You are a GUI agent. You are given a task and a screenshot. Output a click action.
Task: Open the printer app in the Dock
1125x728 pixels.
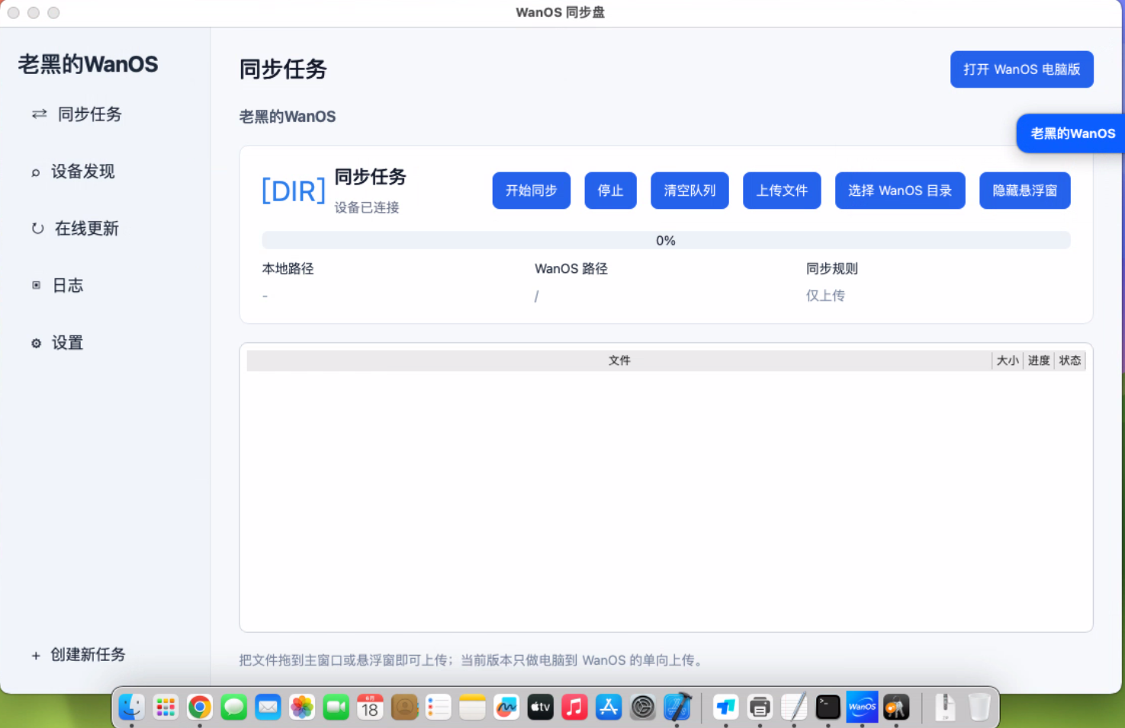click(x=760, y=707)
